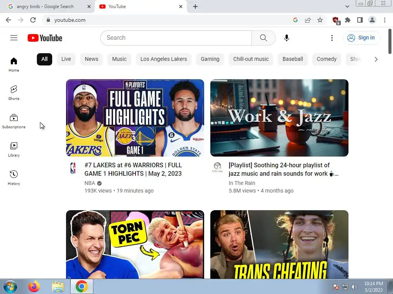
Task: Go to Home in the sidebar
Action: pyautogui.click(x=14, y=65)
